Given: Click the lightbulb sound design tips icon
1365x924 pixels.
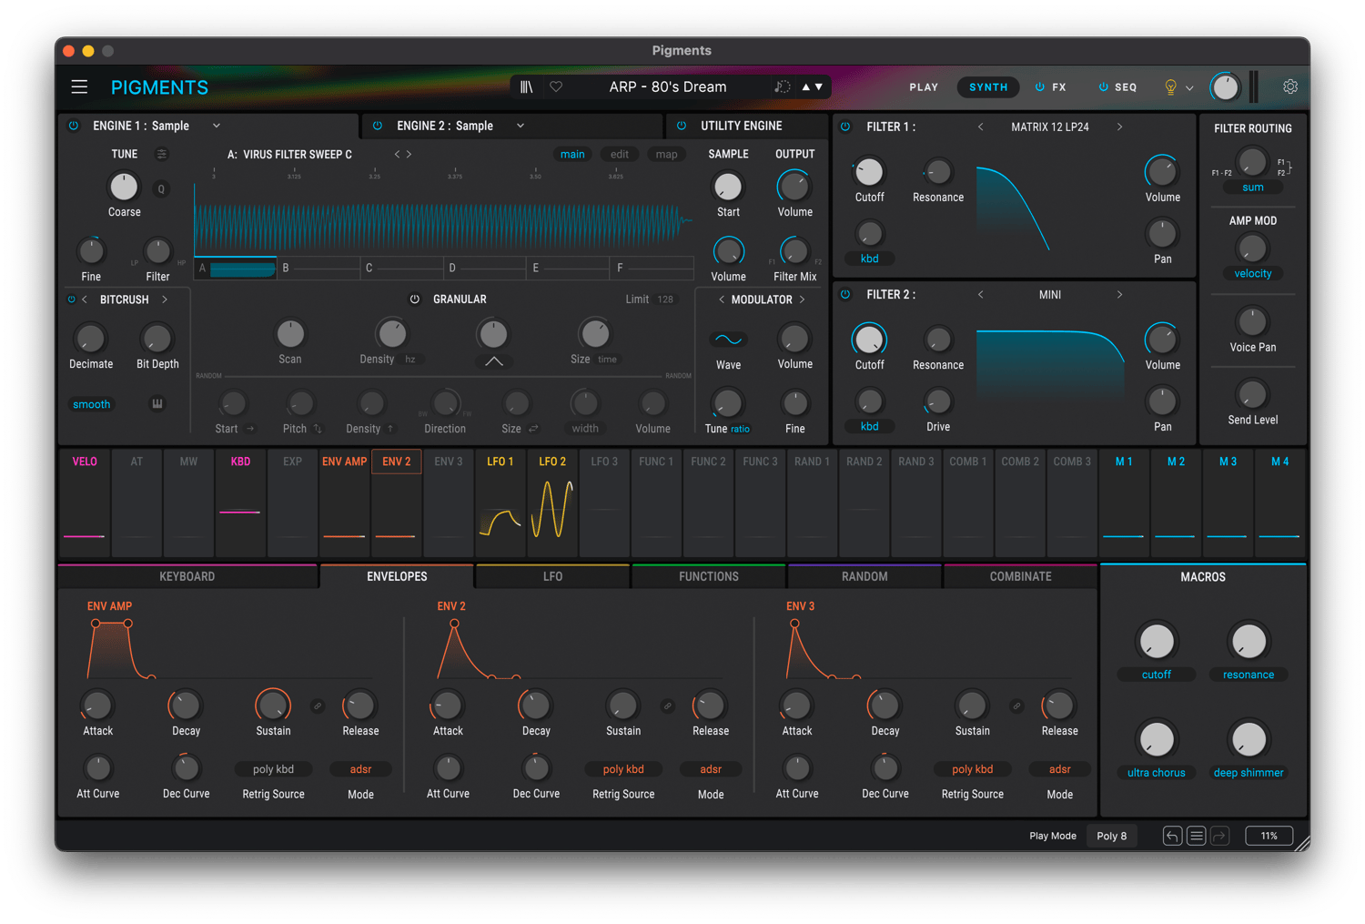Looking at the screenshot, I should 1170,87.
